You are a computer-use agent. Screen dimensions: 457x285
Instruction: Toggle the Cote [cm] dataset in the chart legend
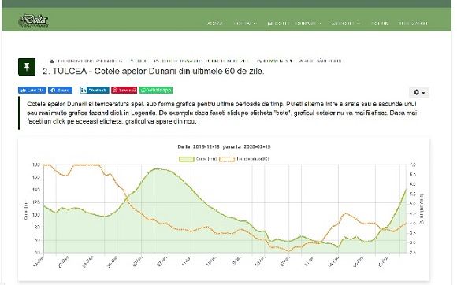click(x=198, y=159)
